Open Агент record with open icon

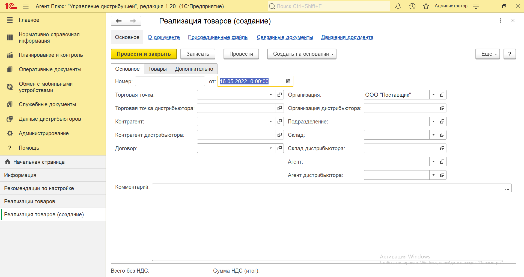coord(442,162)
